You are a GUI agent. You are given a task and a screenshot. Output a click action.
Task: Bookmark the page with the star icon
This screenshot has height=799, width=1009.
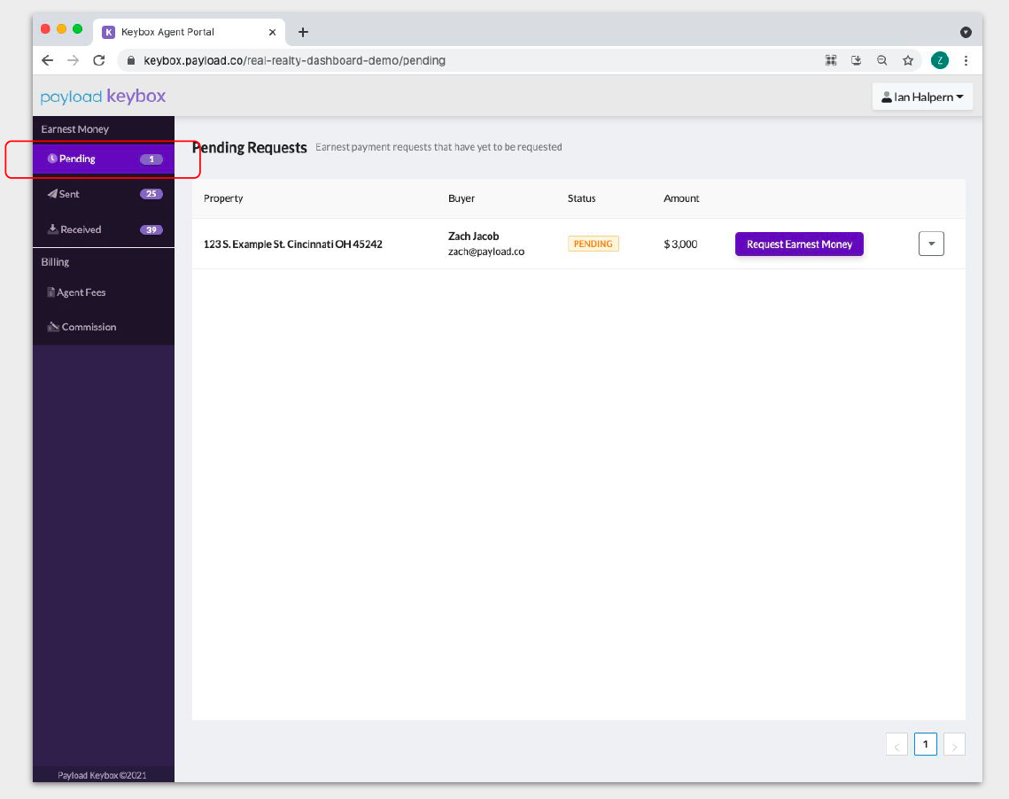(908, 60)
